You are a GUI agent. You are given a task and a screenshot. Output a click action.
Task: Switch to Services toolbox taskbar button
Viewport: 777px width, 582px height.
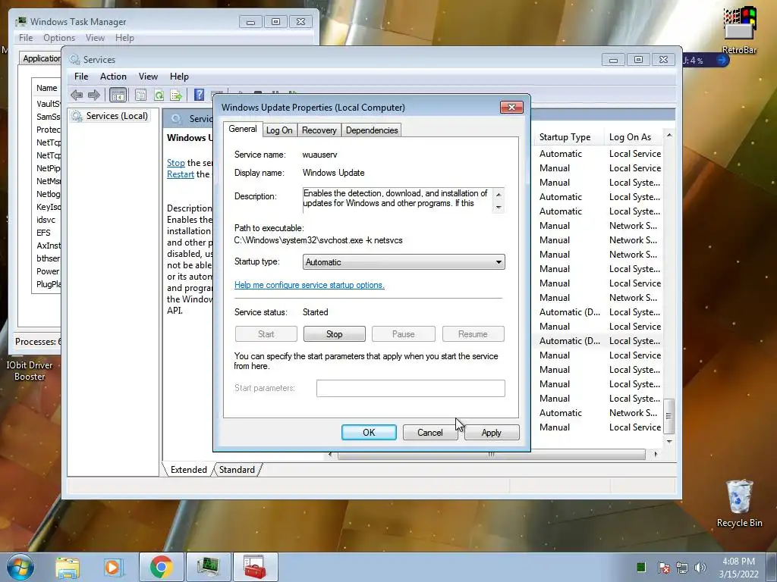[255, 567]
